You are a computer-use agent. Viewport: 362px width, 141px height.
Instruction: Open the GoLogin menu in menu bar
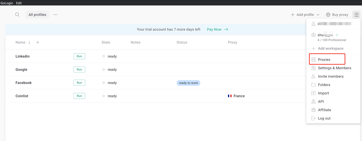point(7,3)
